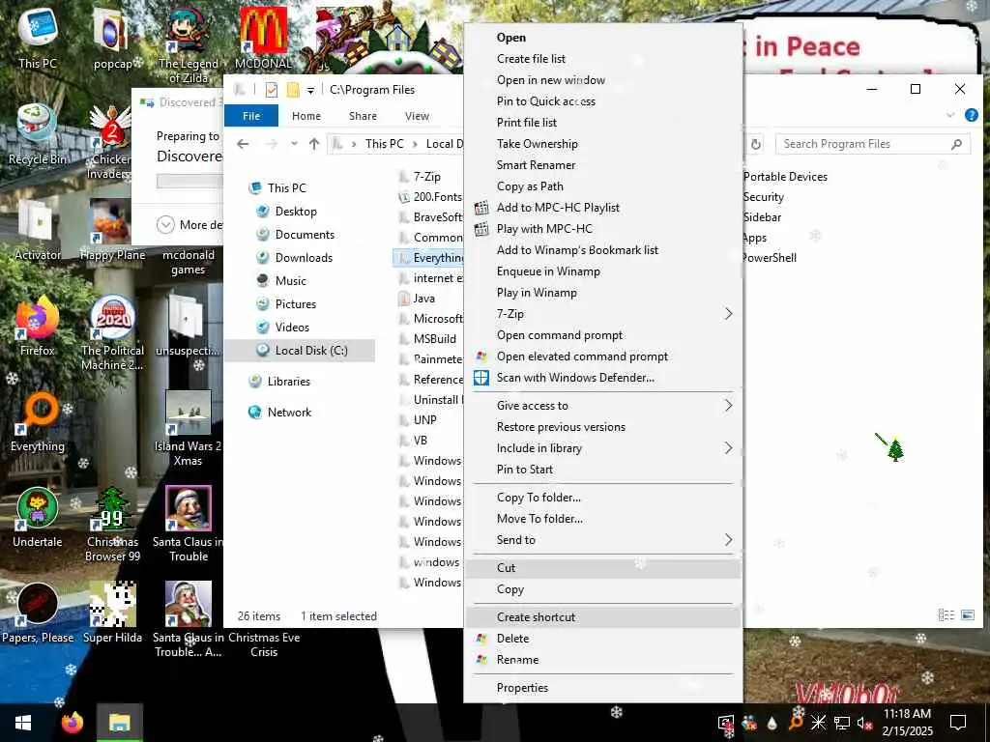This screenshot has height=742, width=990.
Task: Click This PC in address breadcrumb
Action: pos(384,144)
